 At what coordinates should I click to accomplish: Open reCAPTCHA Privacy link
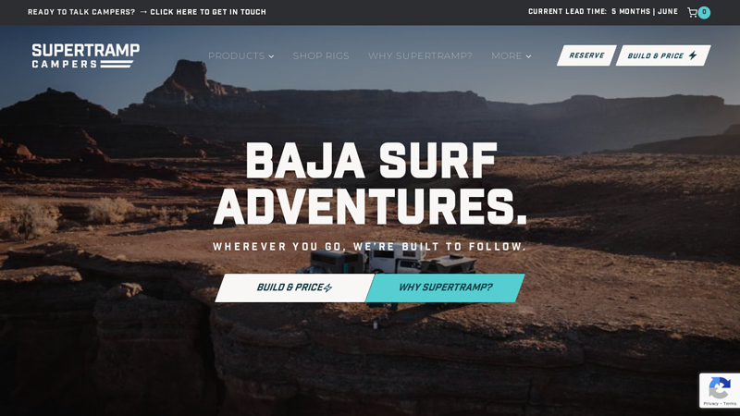click(710, 404)
